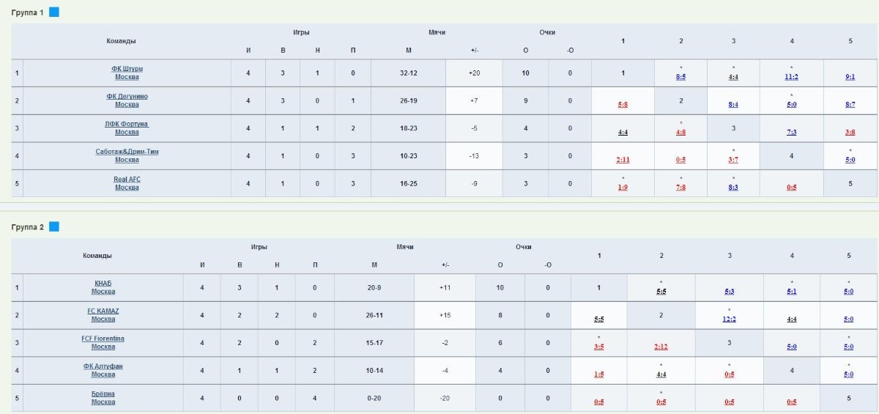View the 2:12 score in the FCF Fiorentina row
This screenshot has height=414, width=879.
point(661,347)
